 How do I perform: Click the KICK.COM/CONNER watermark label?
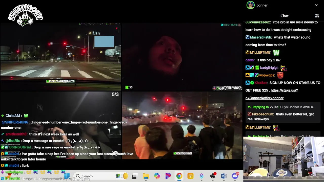coord(183,153)
